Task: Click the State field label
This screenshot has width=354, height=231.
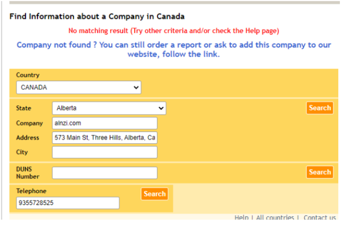Action: [x=24, y=108]
